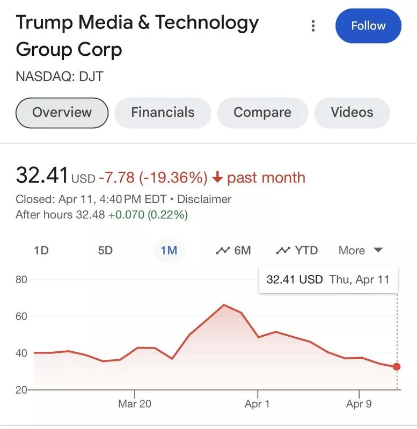Click the red down arrow beside past month
The height and width of the screenshot is (429, 417).
pyautogui.click(x=218, y=177)
